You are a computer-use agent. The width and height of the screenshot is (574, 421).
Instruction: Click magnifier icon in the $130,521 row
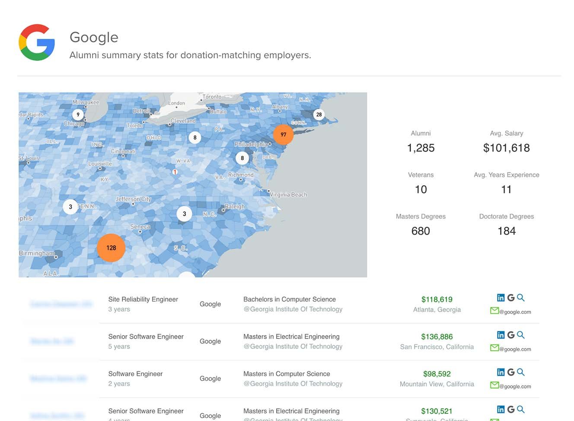(x=521, y=409)
